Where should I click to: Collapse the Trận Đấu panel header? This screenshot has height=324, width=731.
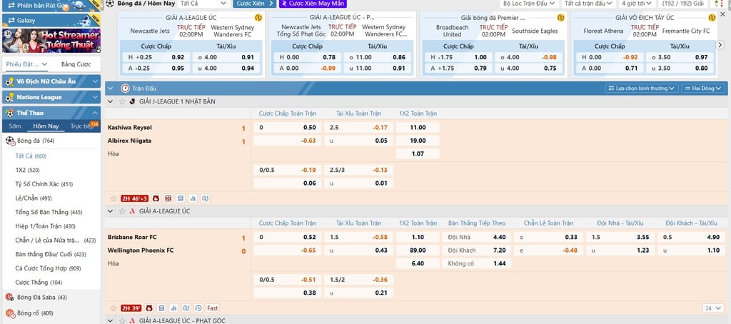point(111,88)
